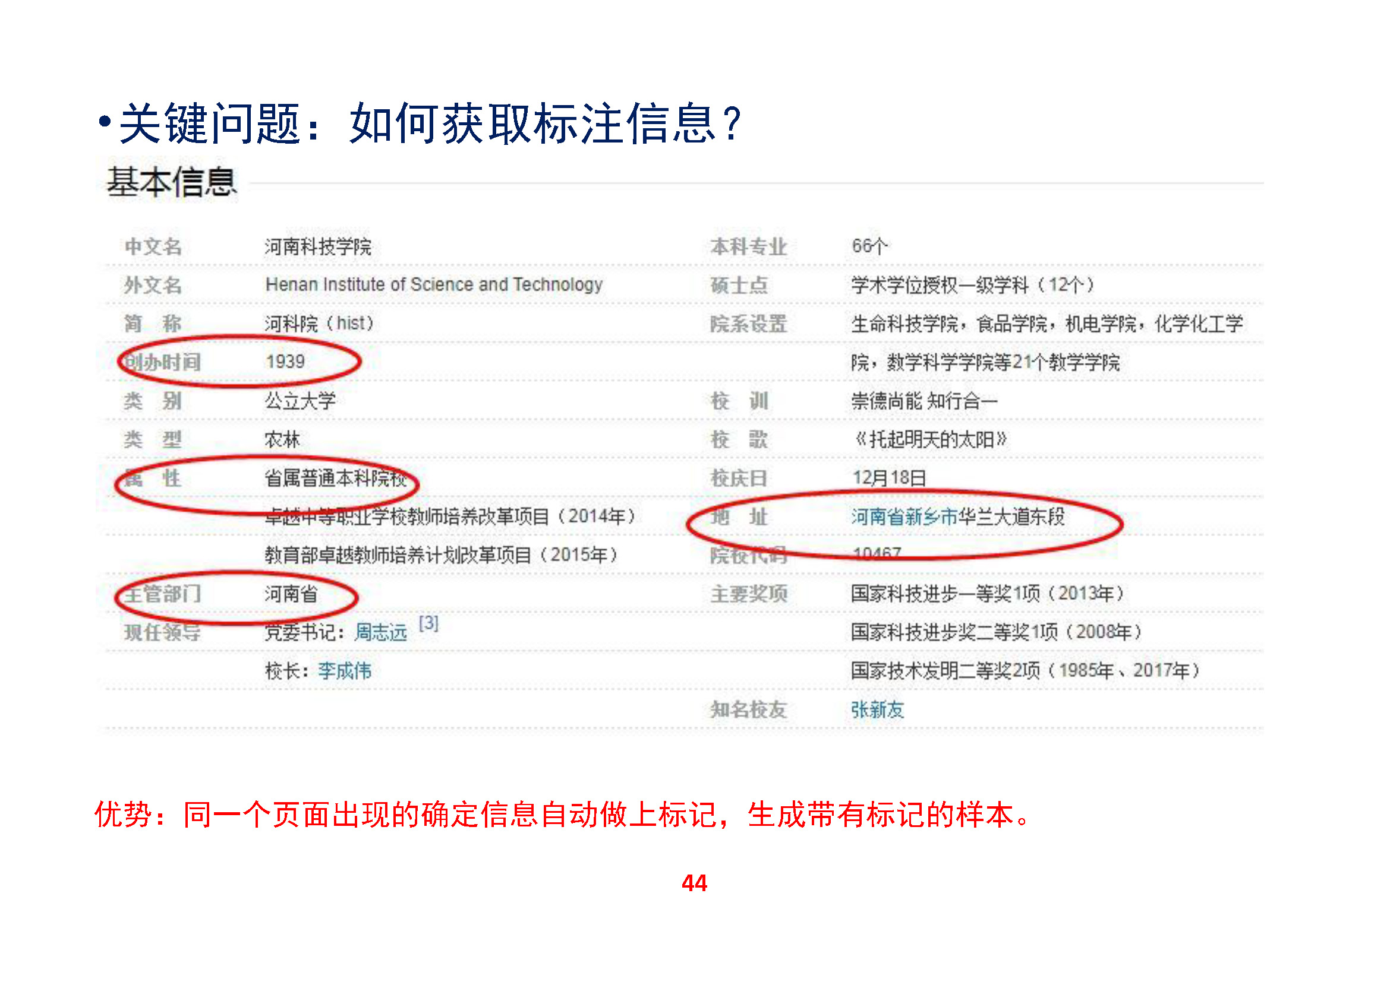Open the 李成伟 principal link
The image size is (1390, 982).
345,670
